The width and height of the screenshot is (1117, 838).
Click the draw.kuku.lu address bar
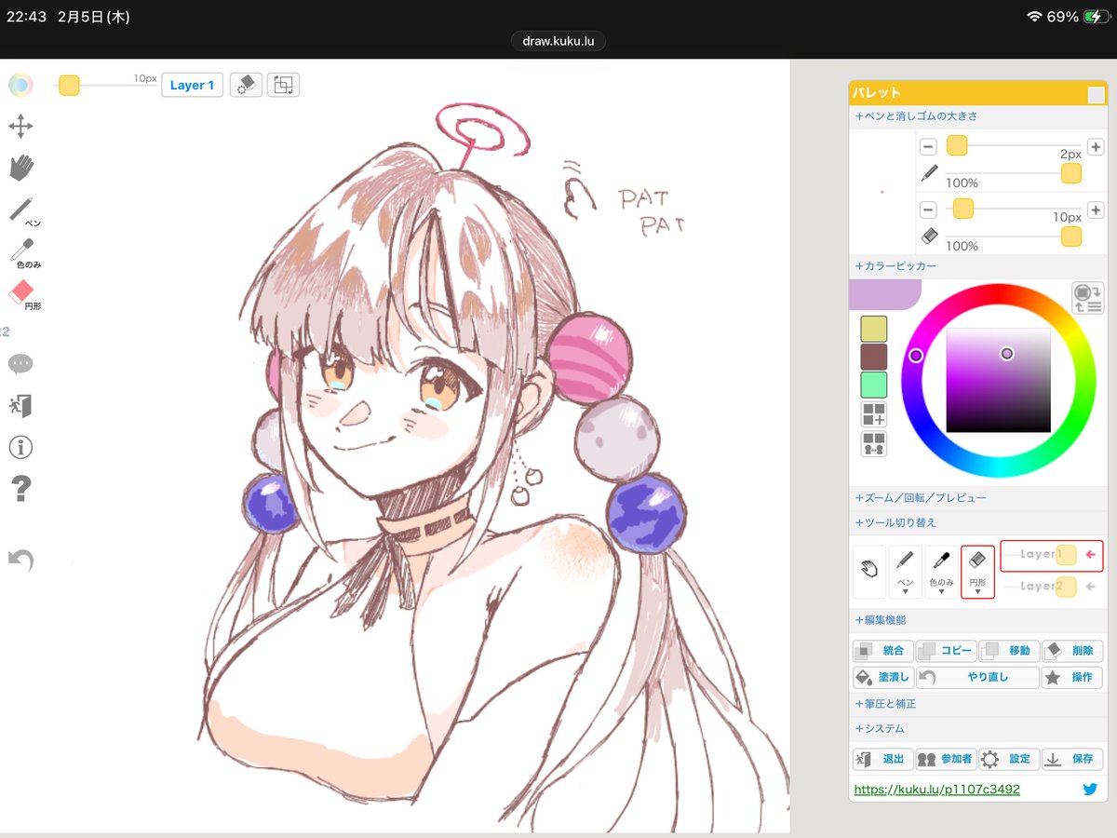pos(558,41)
